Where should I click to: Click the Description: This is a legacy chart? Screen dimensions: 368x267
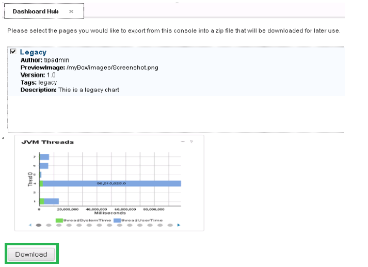point(70,90)
